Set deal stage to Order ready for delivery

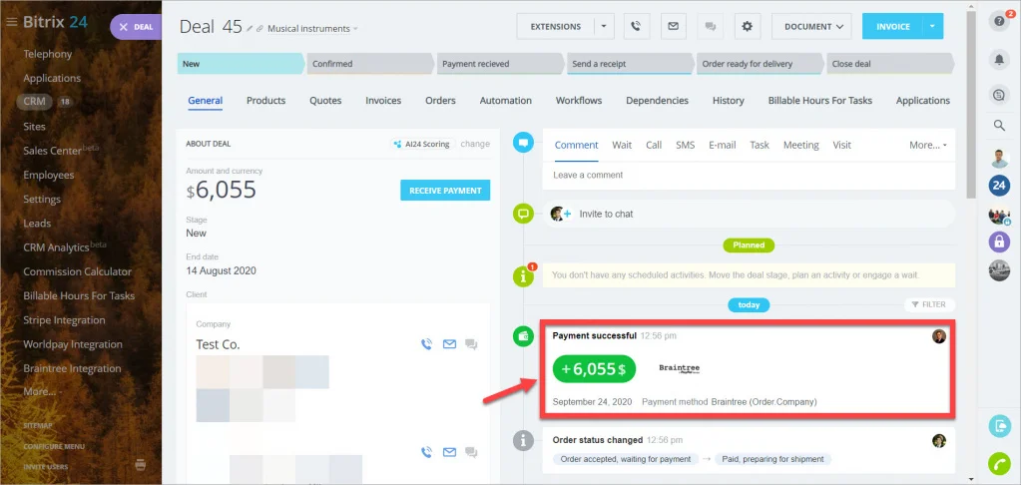760,64
